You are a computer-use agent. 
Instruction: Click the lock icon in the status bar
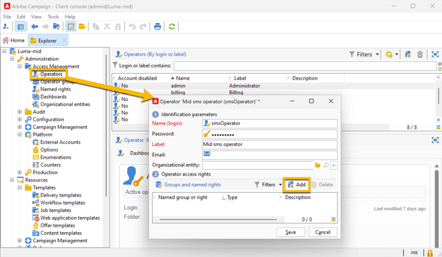430,253
